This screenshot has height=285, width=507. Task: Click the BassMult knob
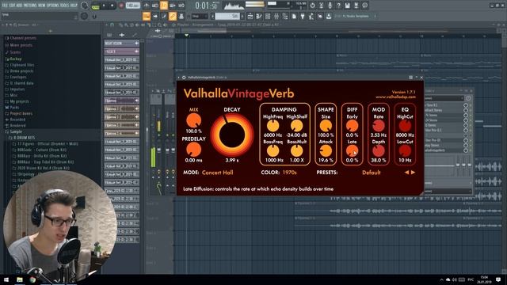point(296,151)
